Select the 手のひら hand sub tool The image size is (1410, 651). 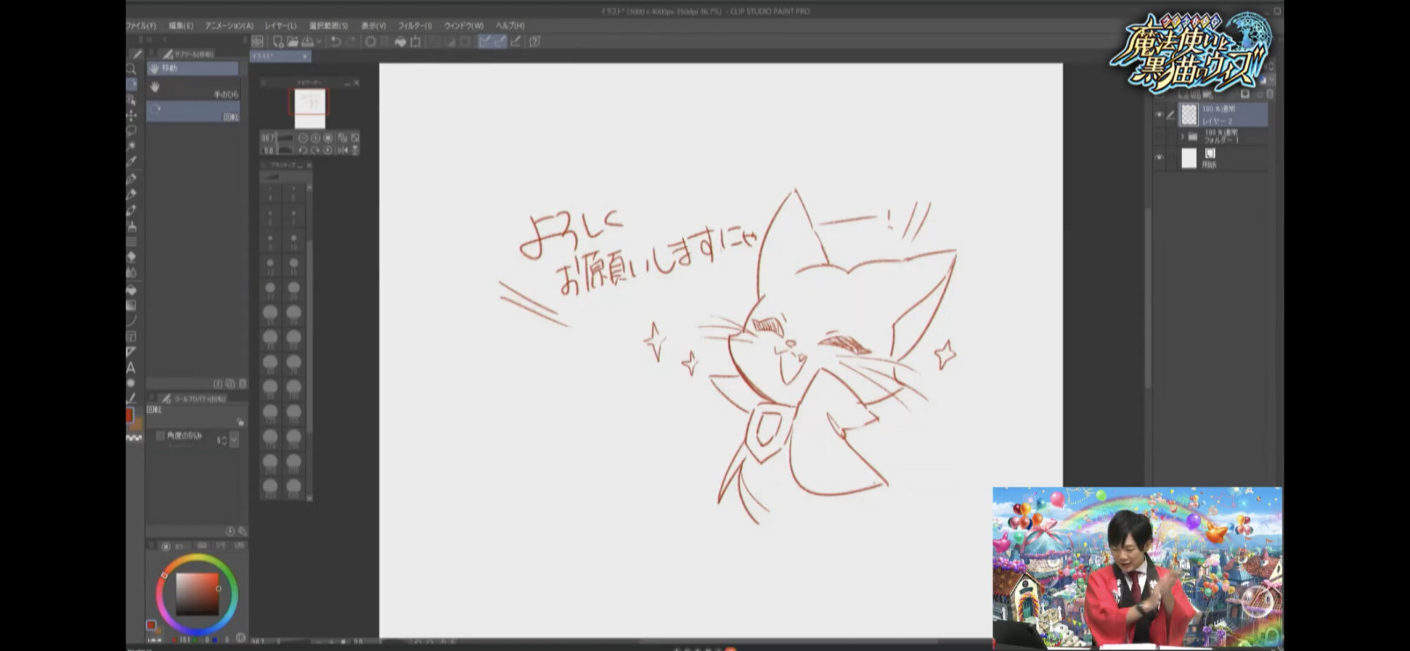(193, 89)
